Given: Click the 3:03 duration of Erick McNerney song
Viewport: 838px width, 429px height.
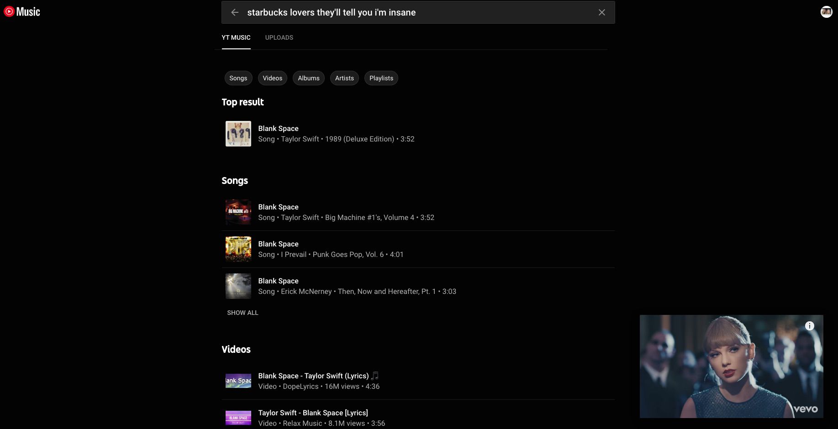Looking at the screenshot, I should (x=449, y=292).
